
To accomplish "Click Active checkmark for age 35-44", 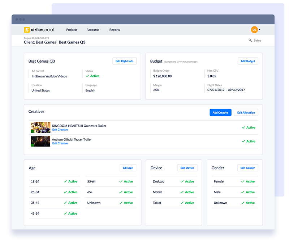I will point(65,203).
